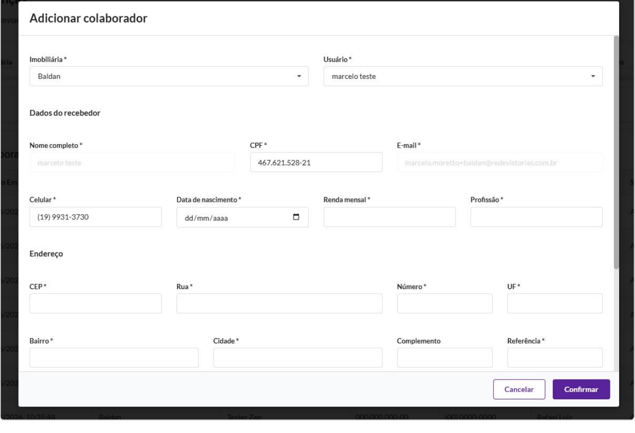This screenshot has height=433, width=635.
Task: Select the Cidade text field
Action: [298, 358]
